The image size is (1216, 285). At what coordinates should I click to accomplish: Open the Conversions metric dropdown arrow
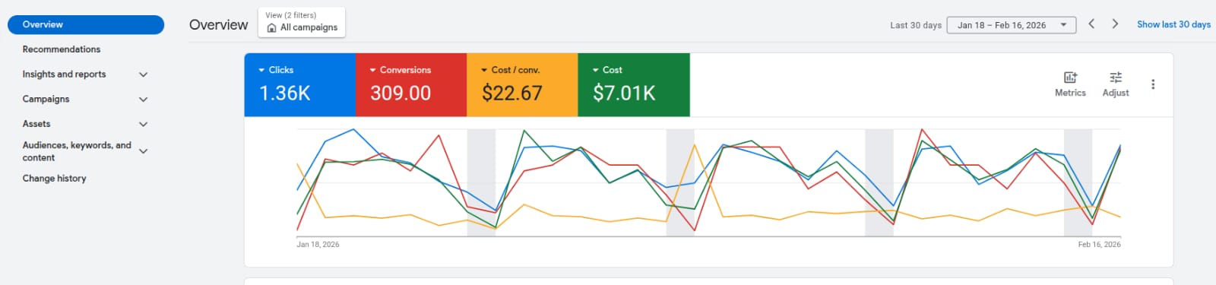click(373, 70)
